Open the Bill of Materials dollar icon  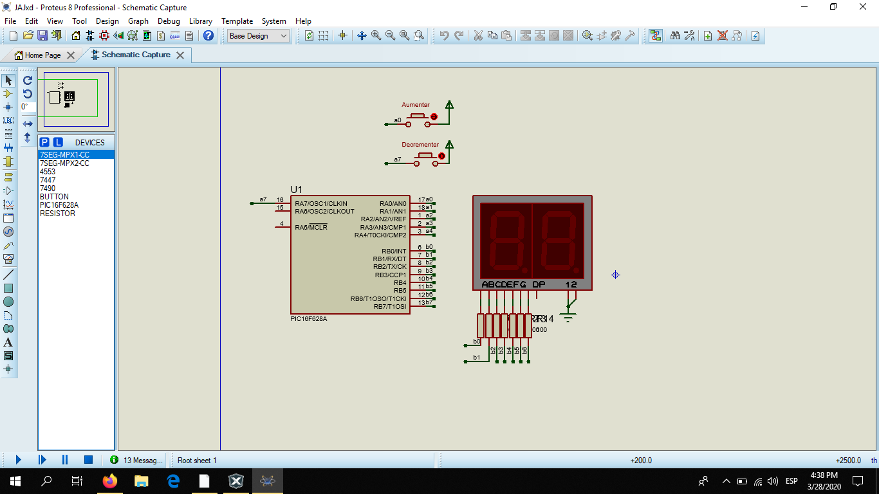pyautogui.click(x=161, y=35)
